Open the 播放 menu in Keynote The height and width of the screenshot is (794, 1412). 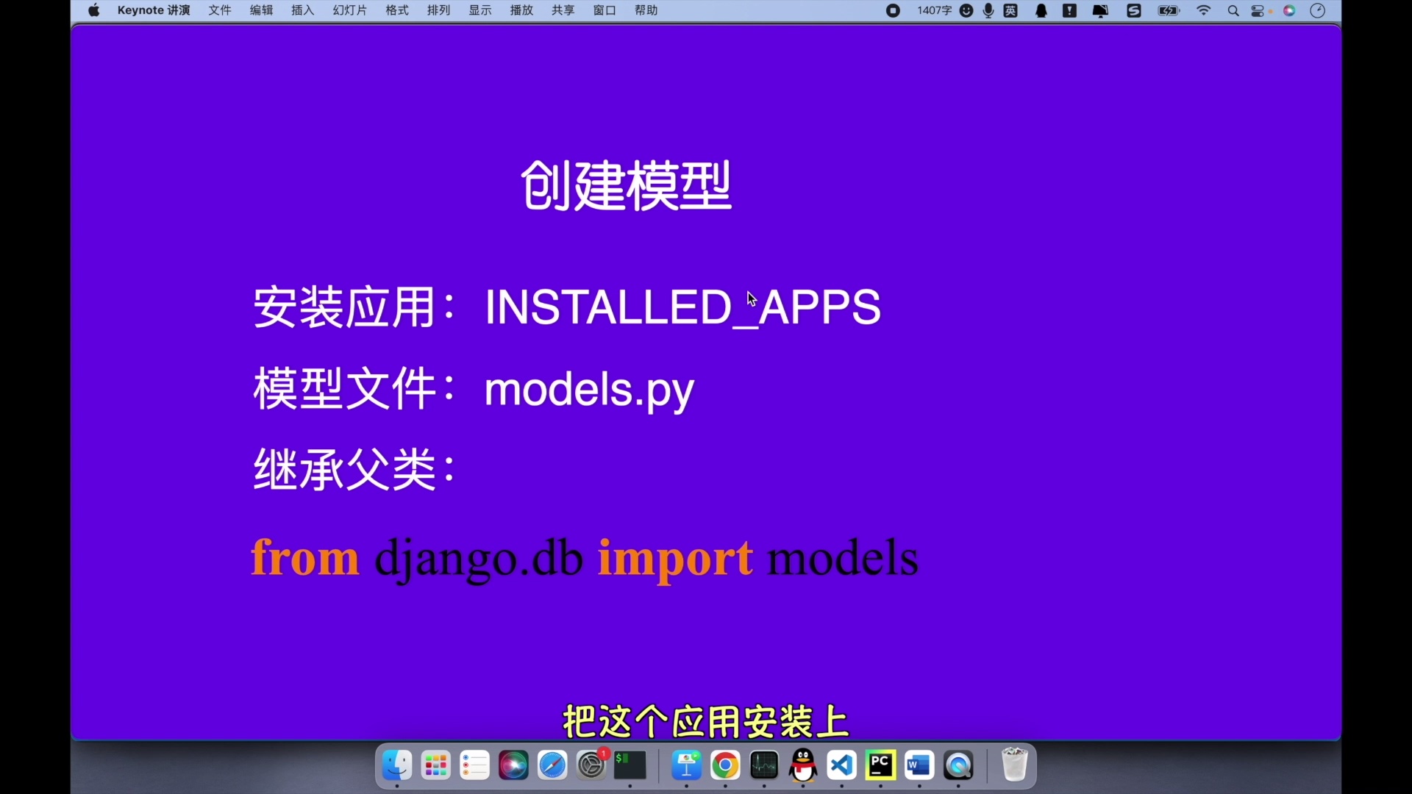pyautogui.click(x=521, y=10)
